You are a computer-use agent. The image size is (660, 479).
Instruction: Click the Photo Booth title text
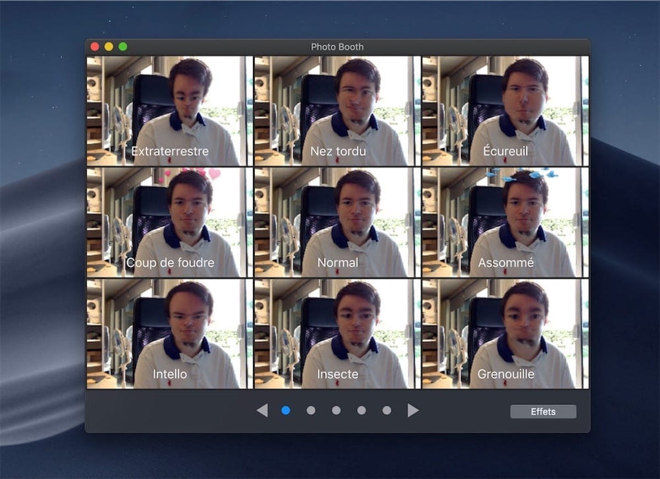pyautogui.click(x=337, y=47)
